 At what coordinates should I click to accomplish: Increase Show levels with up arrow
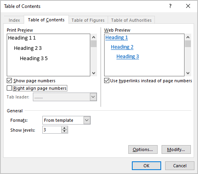tap(65, 128)
